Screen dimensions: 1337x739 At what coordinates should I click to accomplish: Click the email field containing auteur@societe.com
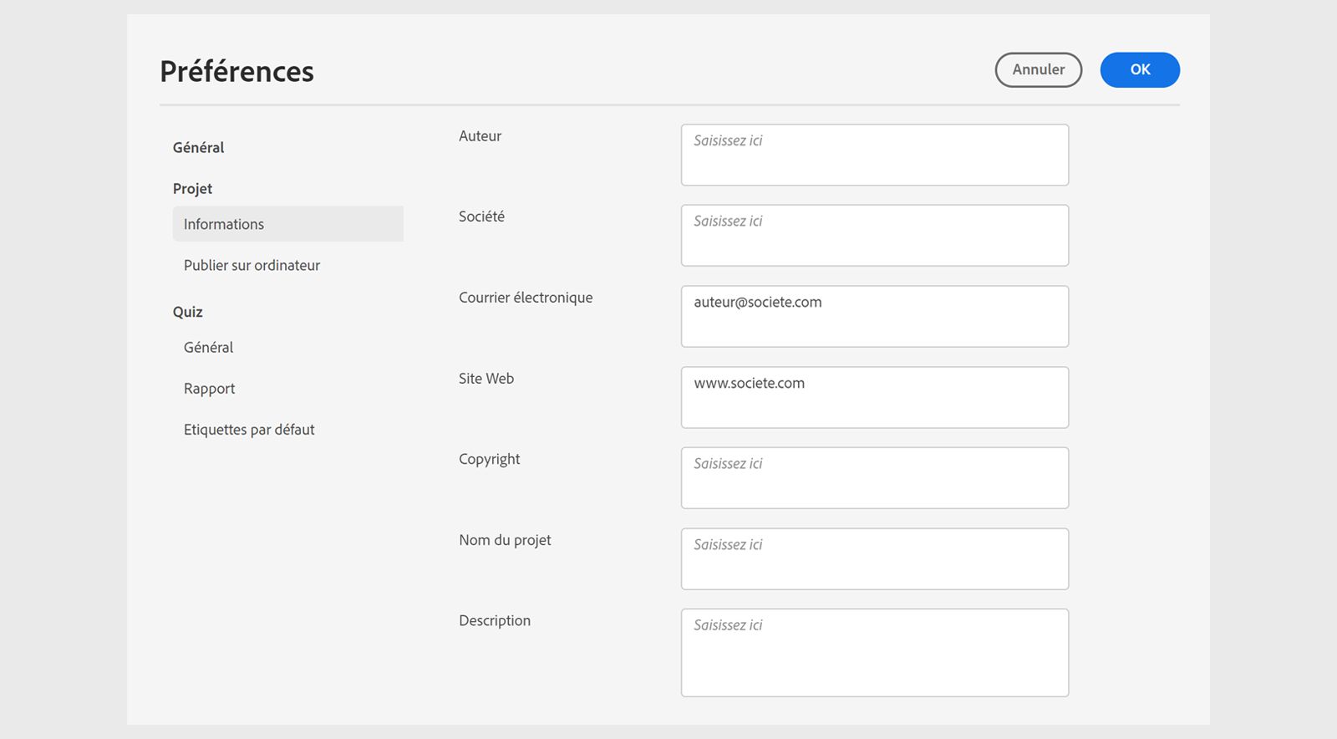874,317
